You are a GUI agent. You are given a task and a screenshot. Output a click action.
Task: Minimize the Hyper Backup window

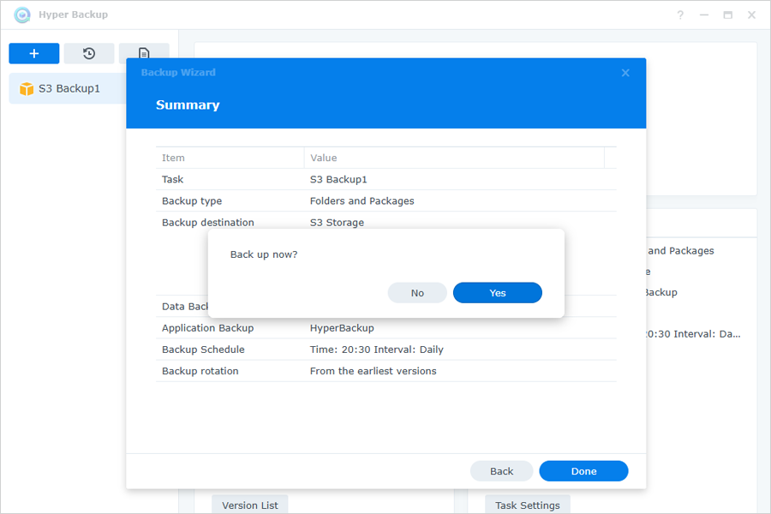(704, 15)
